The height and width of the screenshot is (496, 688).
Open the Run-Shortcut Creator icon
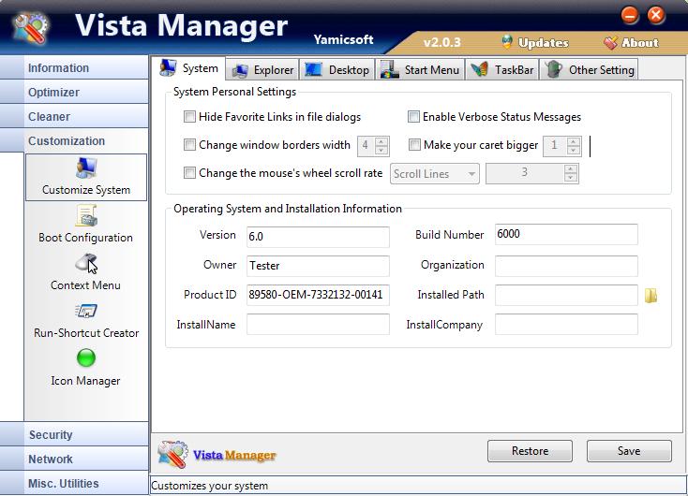[86, 312]
